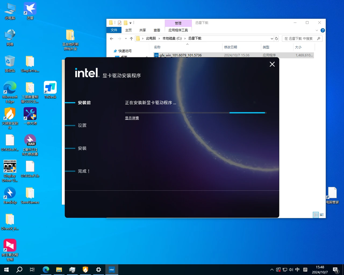Switch to the 查看 ribbon tab
This screenshot has width=344, height=275.
point(157,30)
